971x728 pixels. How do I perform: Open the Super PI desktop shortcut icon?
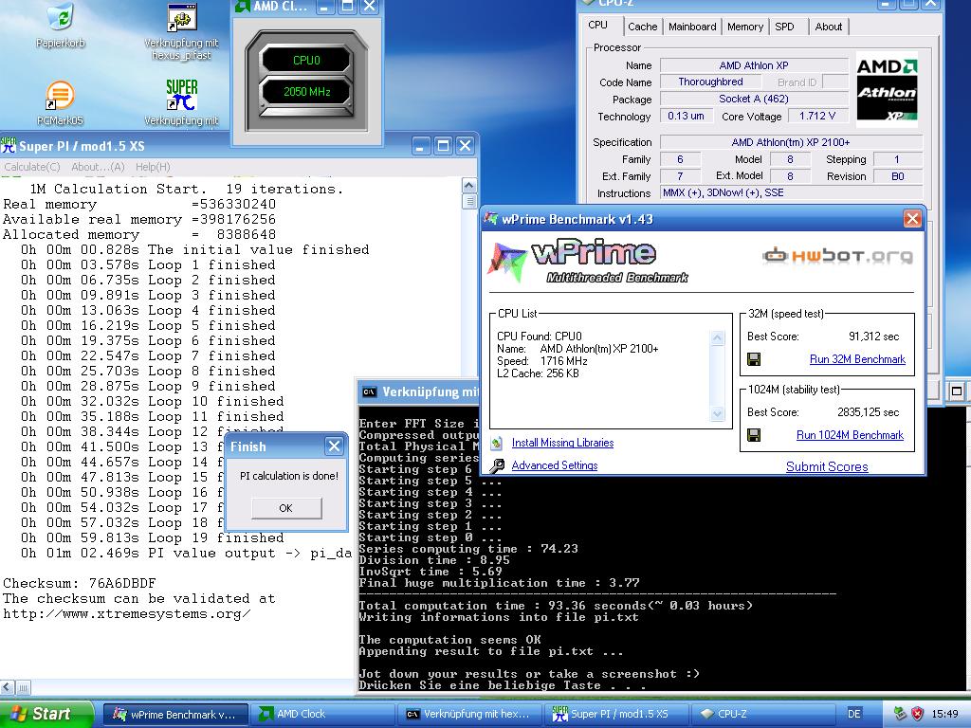point(182,95)
